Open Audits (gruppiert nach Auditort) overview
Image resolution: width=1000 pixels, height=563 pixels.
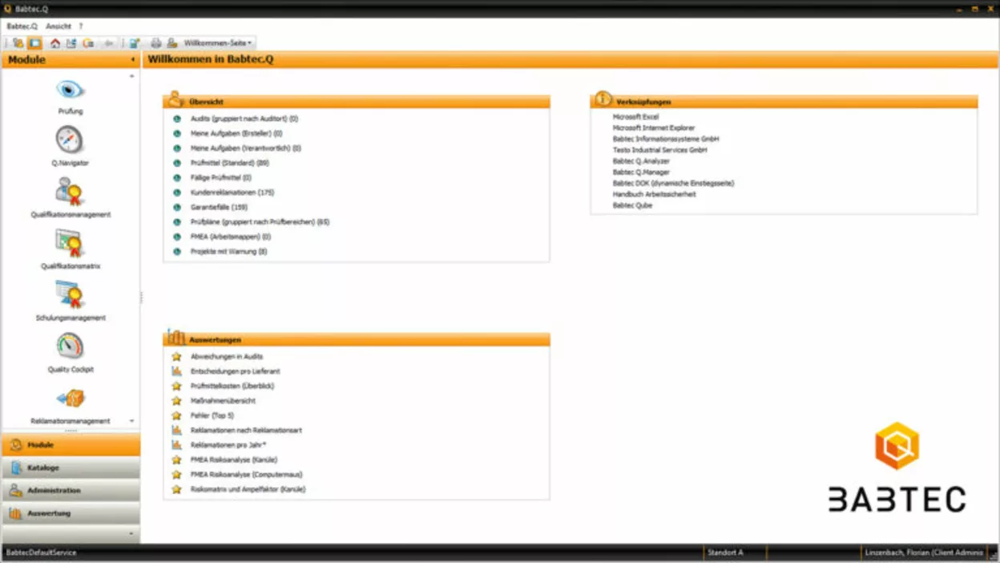244,119
